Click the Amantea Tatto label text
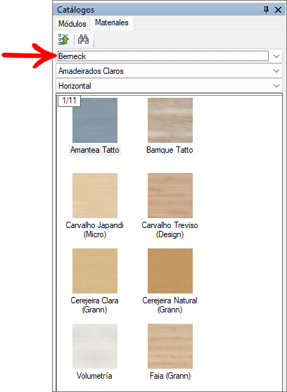287x392 pixels. click(95, 150)
